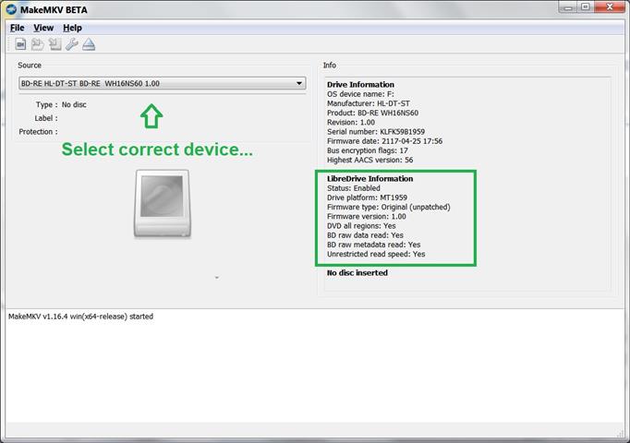
Task: Click the 'Type : No disc' text
Action: 61,104
